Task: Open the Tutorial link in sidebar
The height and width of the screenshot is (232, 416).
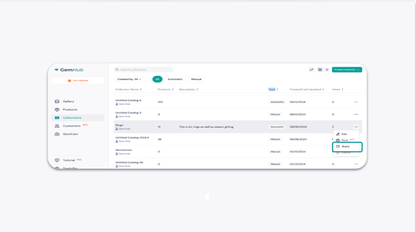Action: click(x=69, y=160)
